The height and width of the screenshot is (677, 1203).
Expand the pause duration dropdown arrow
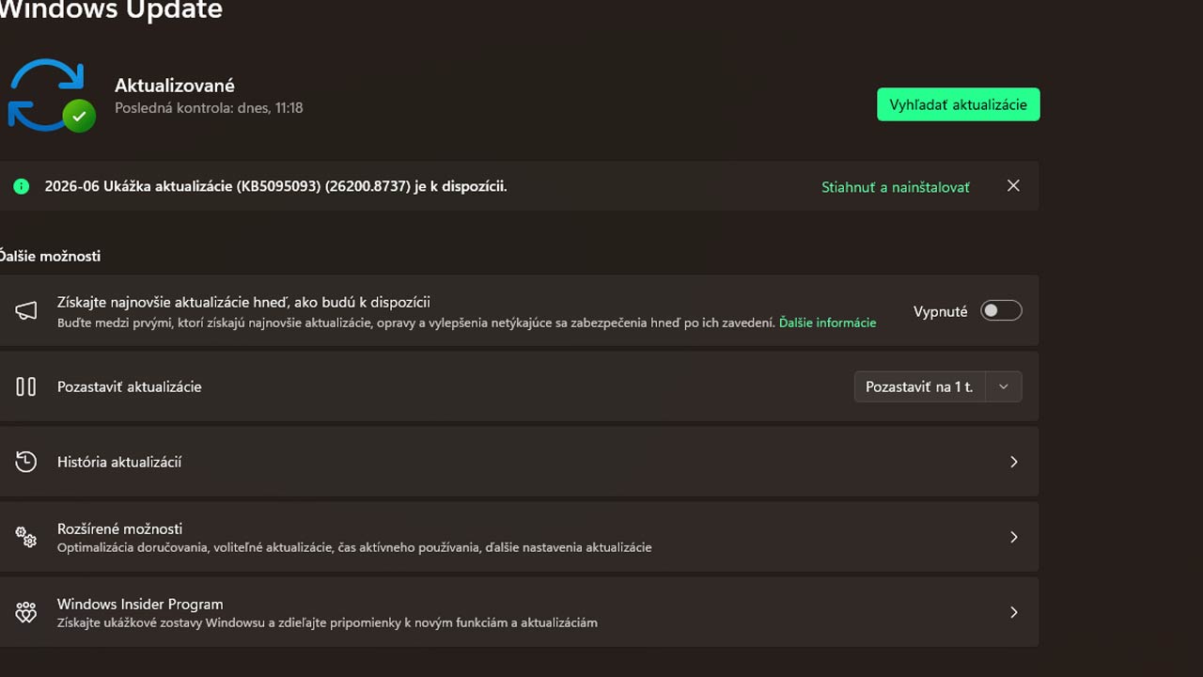coord(1004,386)
